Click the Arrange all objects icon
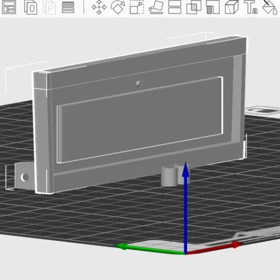 click(9, 7)
